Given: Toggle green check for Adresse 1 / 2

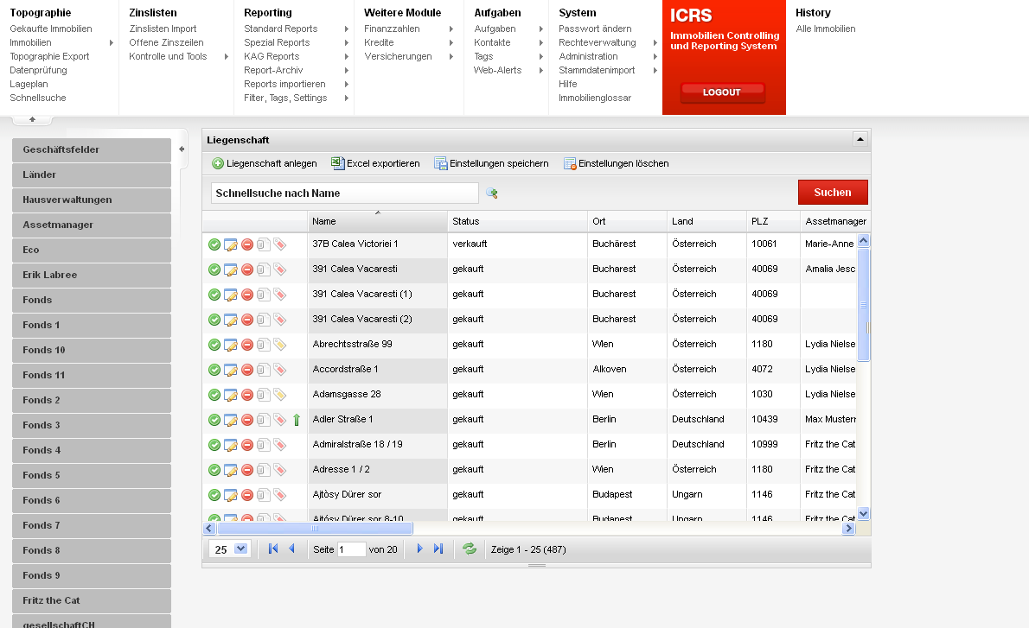Looking at the screenshot, I should [x=214, y=470].
